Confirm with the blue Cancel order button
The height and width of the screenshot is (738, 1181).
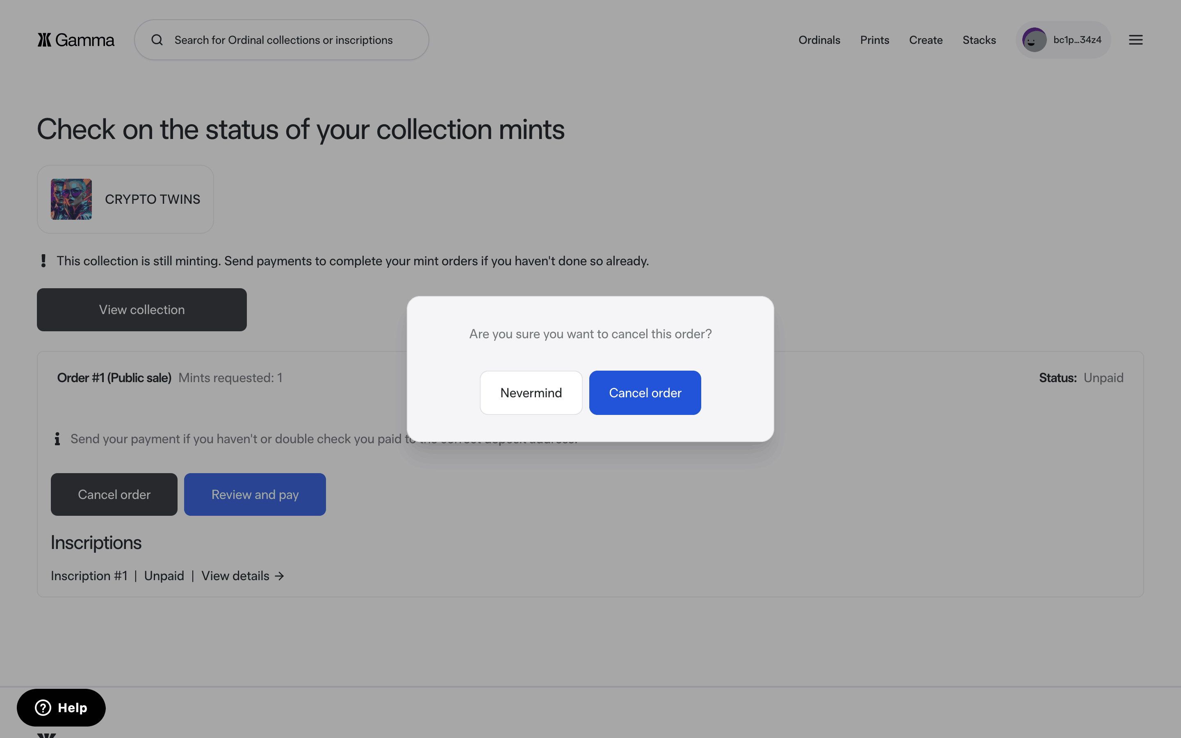pos(645,393)
